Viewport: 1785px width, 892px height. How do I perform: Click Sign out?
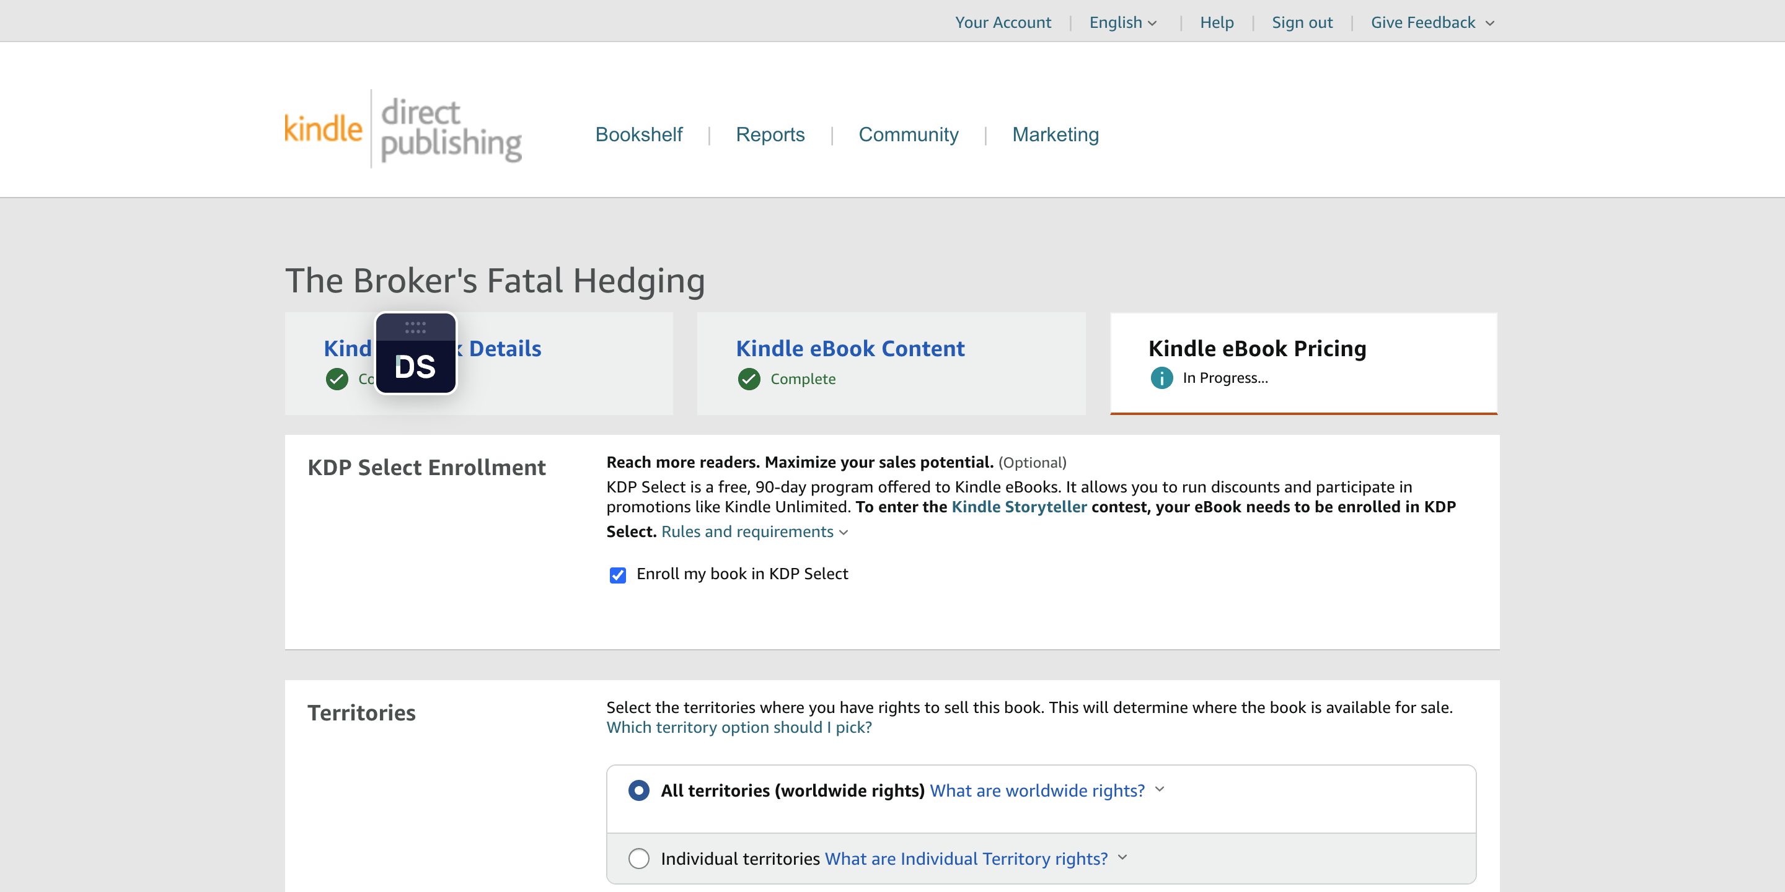click(1302, 22)
